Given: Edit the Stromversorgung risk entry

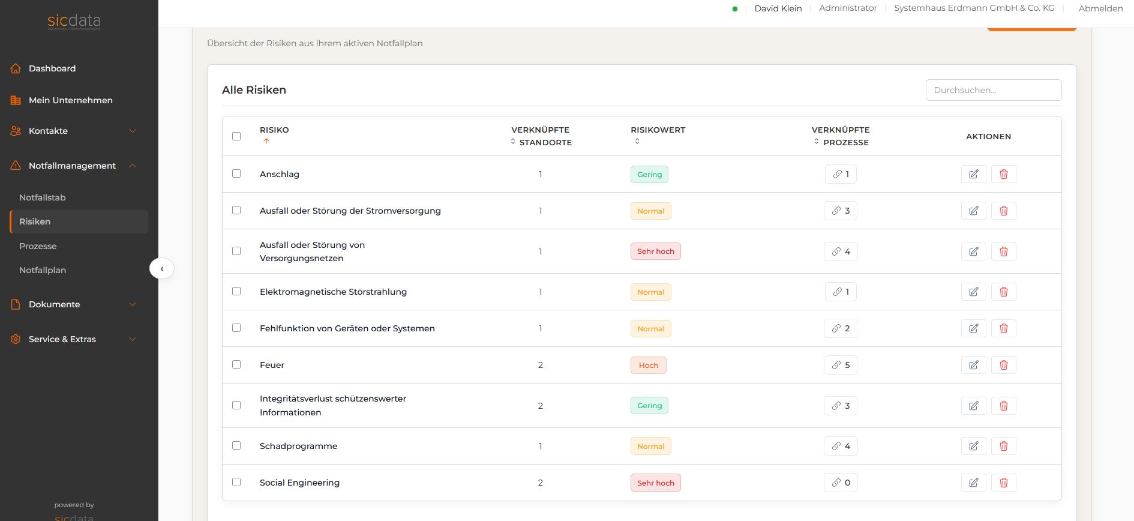Looking at the screenshot, I should [x=973, y=211].
